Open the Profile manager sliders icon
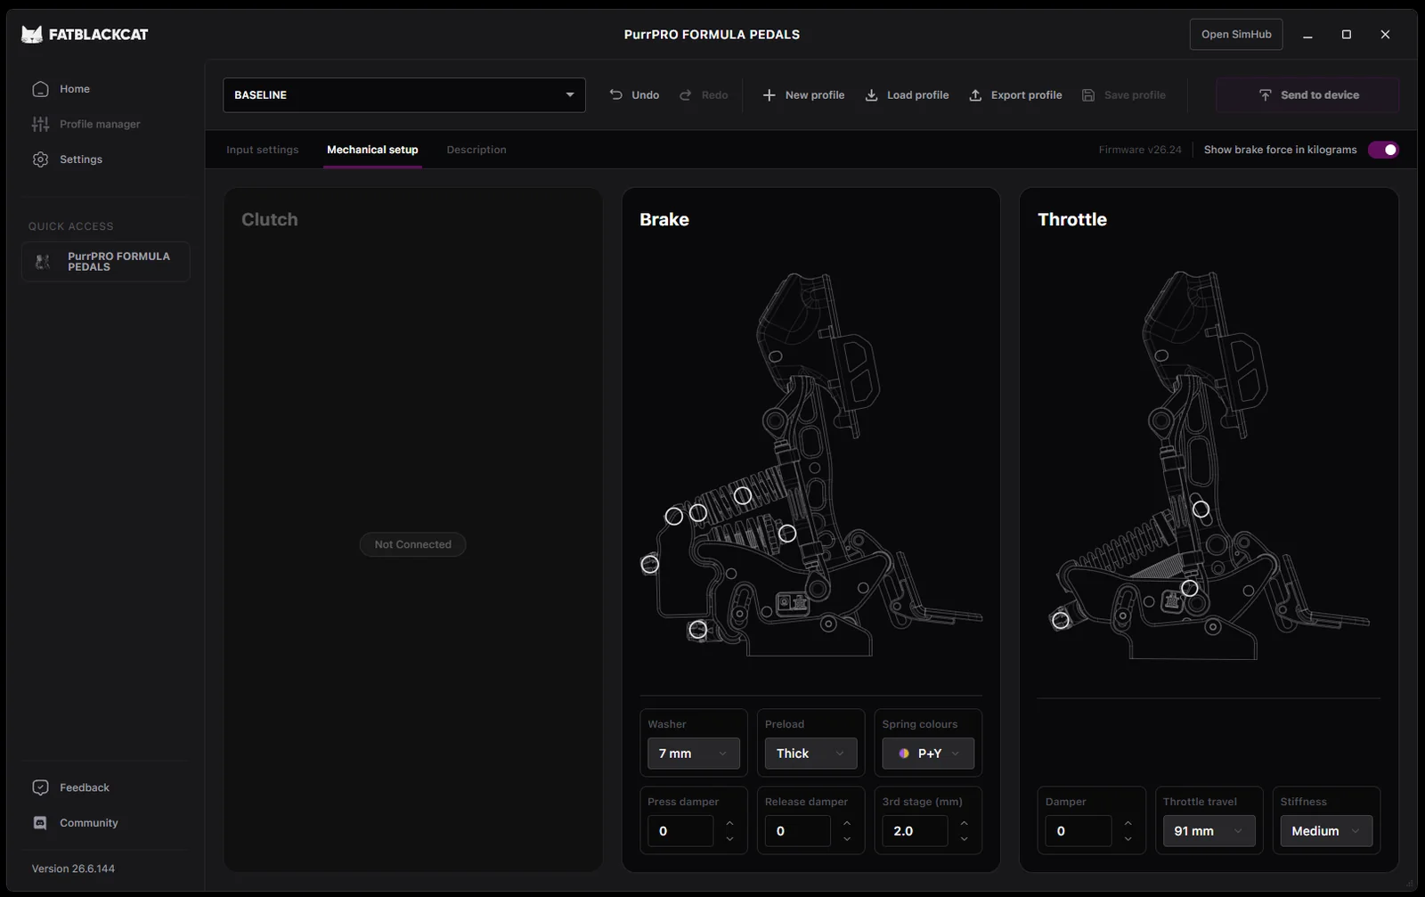 (40, 124)
